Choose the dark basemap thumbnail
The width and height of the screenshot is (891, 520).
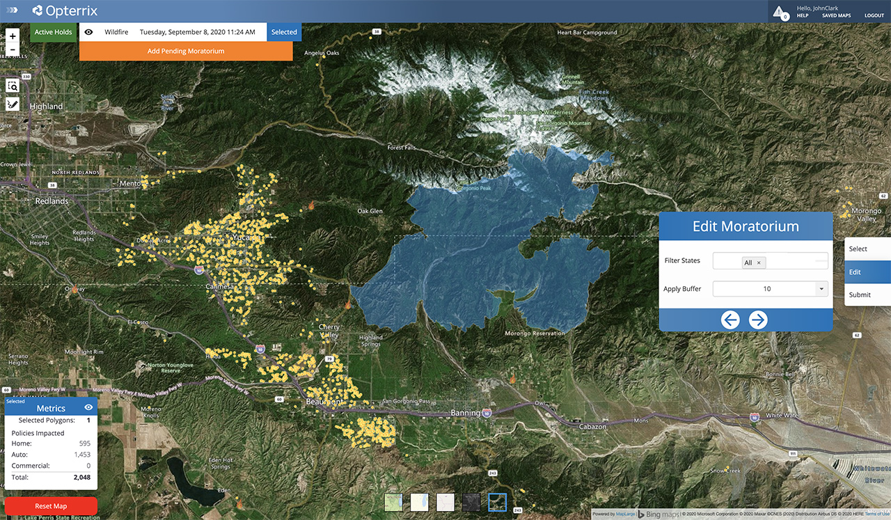pyautogui.click(x=471, y=503)
